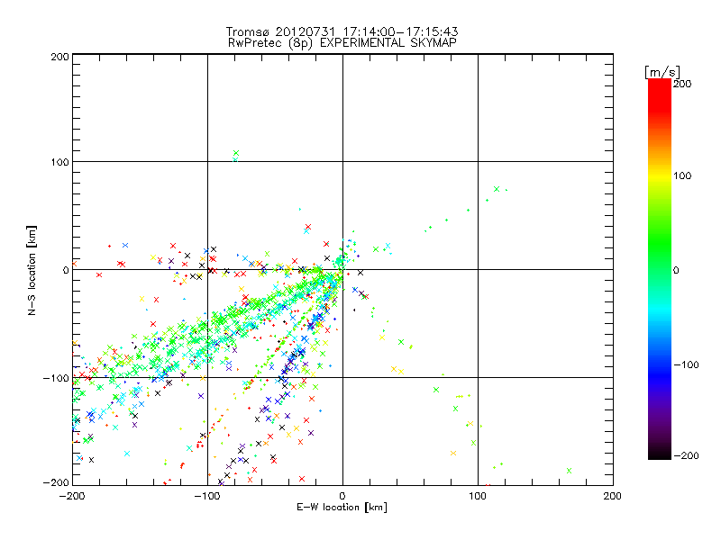Click the '[m/s]' colorbar unit label
The height and width of the screenshot is (540, 721).
tap(662, 72)
